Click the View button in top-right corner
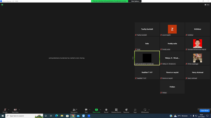 [207, 5]
